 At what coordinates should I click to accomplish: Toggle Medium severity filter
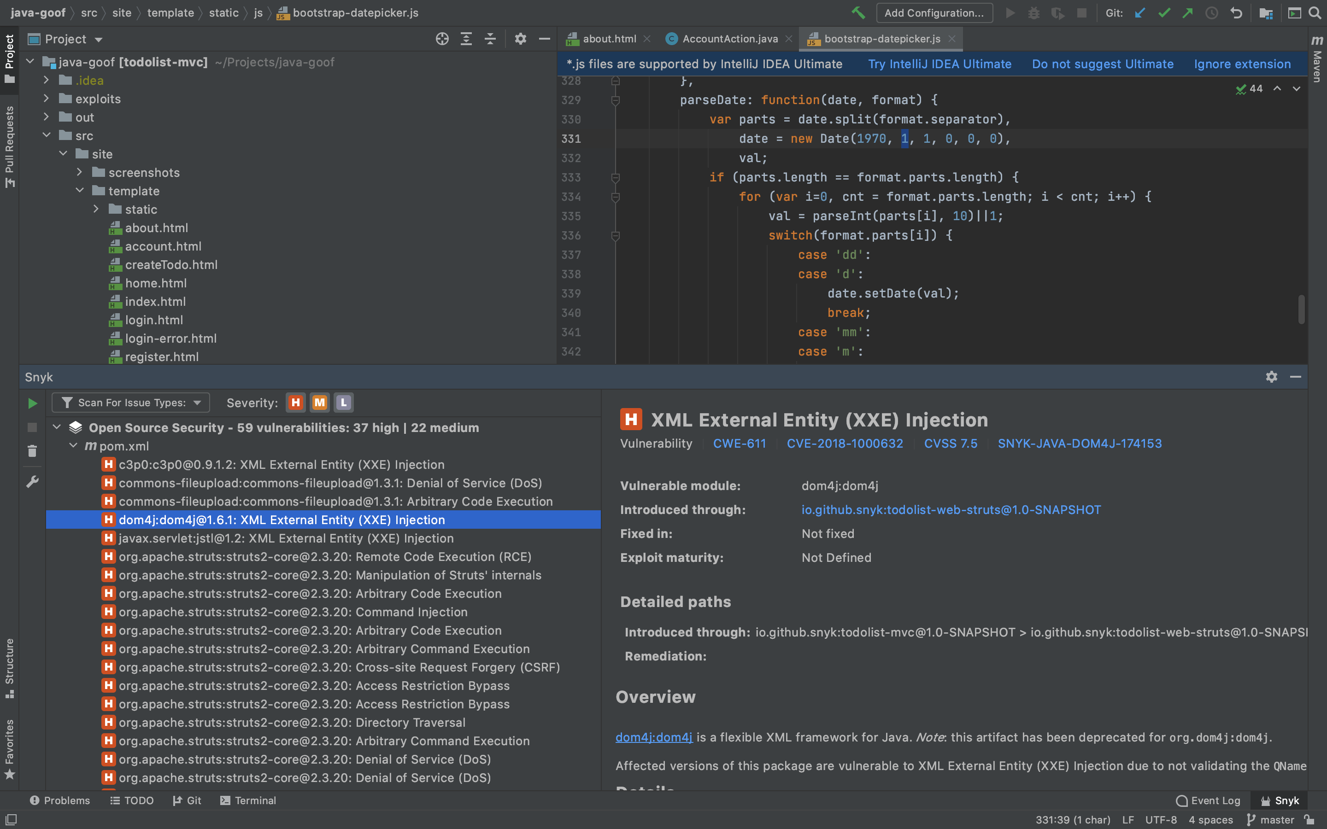pos(320,403)
